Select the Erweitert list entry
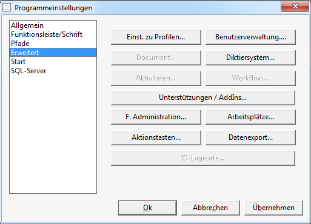The height and width of the screenshot is (224, 311). point(53,53)
